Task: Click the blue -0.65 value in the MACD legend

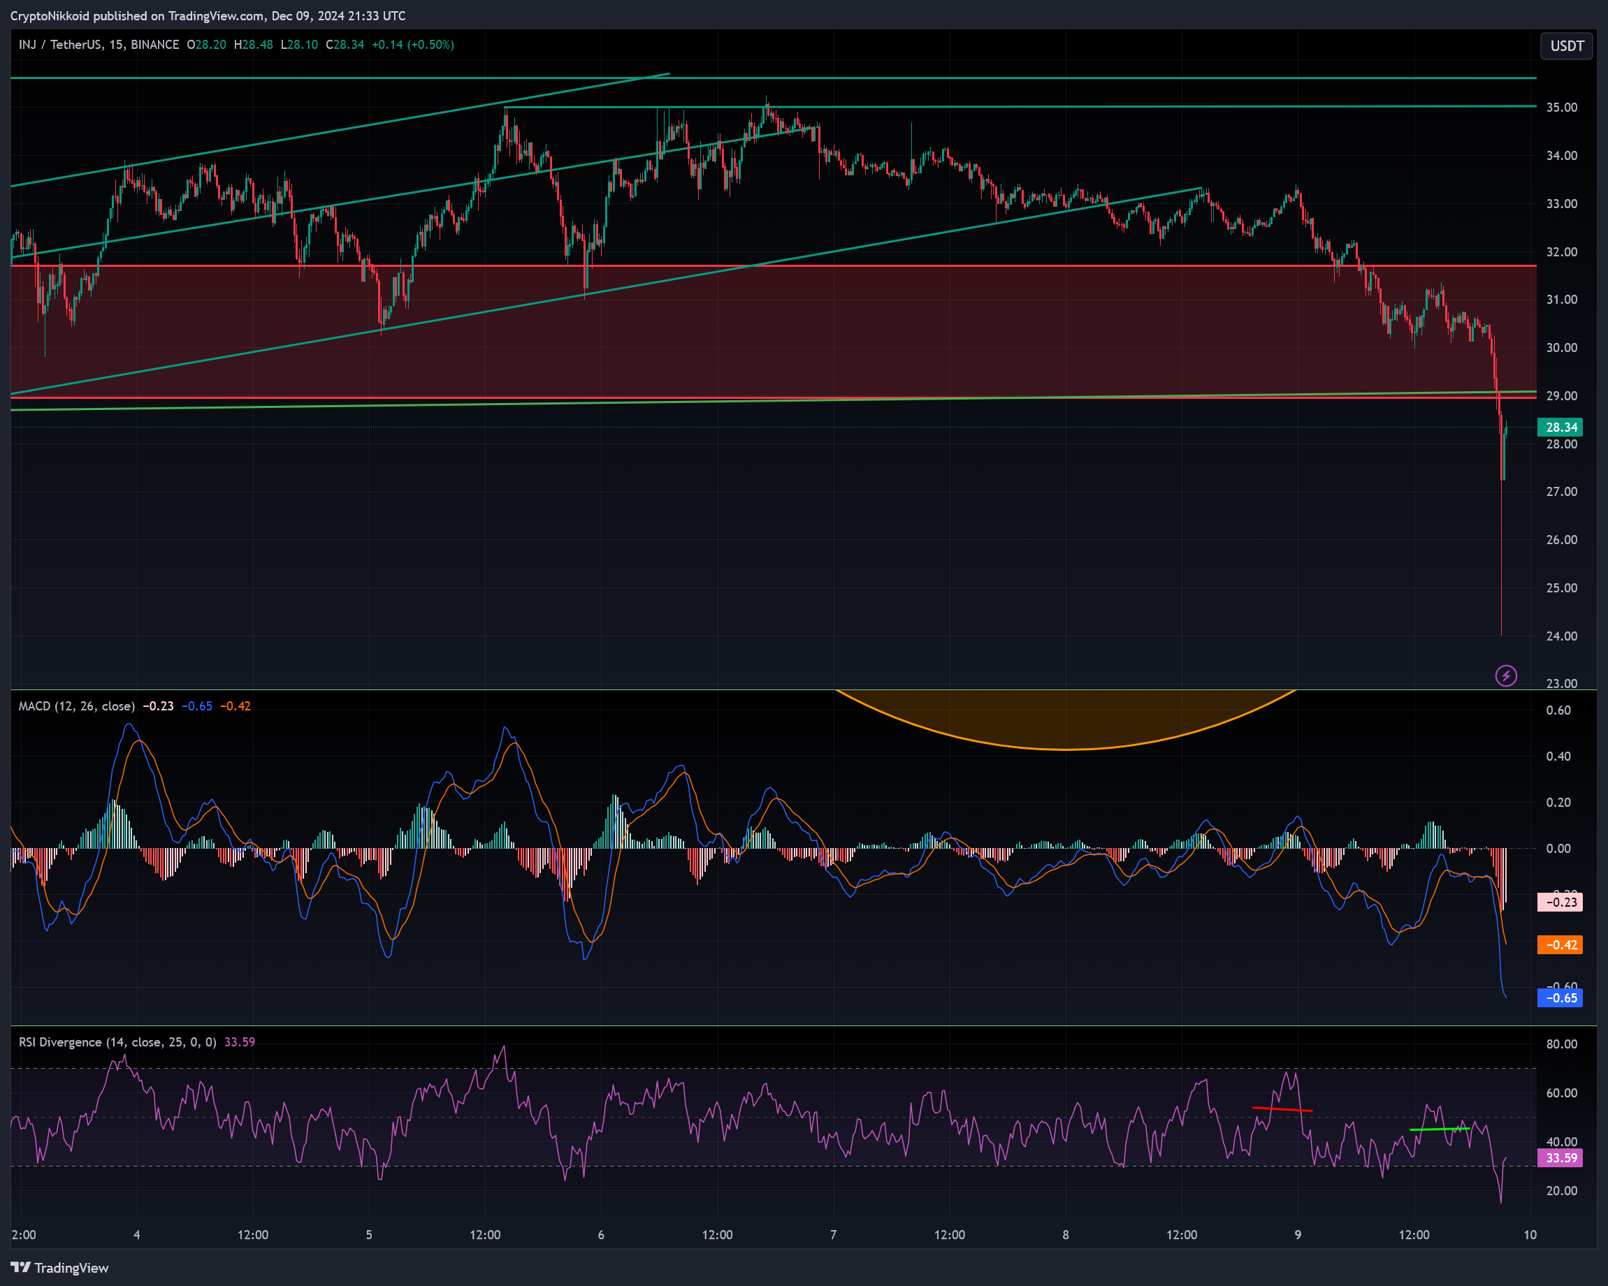Action: pyautogui.click(x=197, y=706)
